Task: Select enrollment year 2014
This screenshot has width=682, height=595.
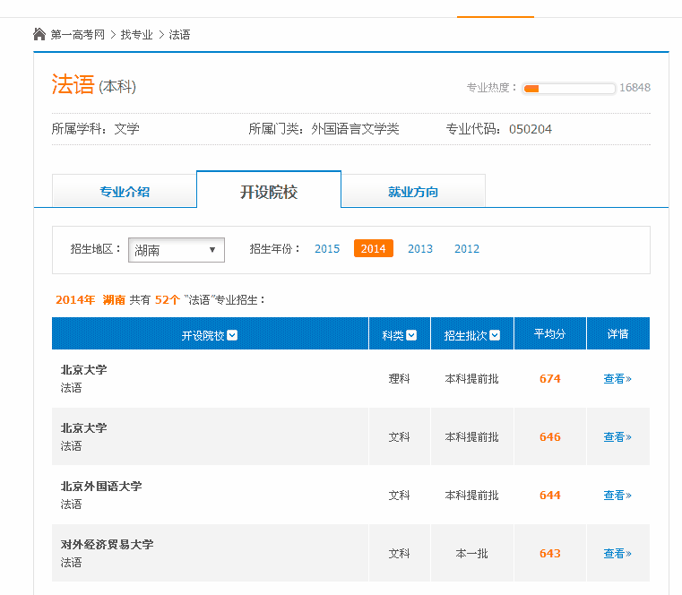Action: [373, 248]
